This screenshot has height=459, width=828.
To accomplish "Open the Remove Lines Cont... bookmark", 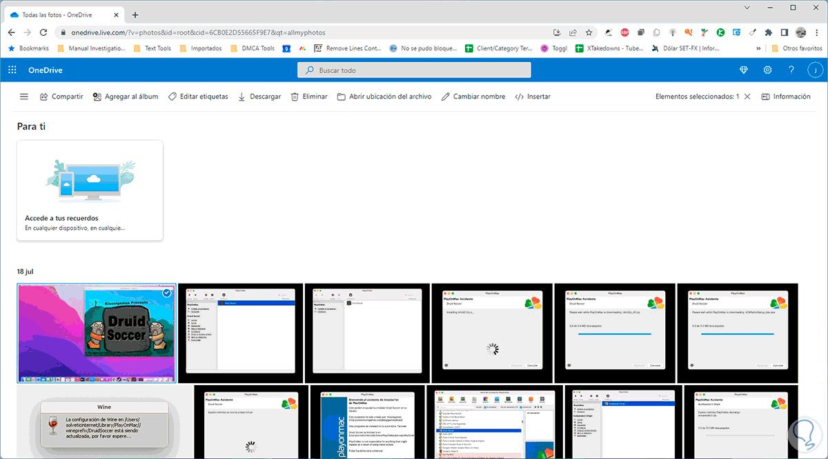I will pyautogui.click(x=348, y=48).
